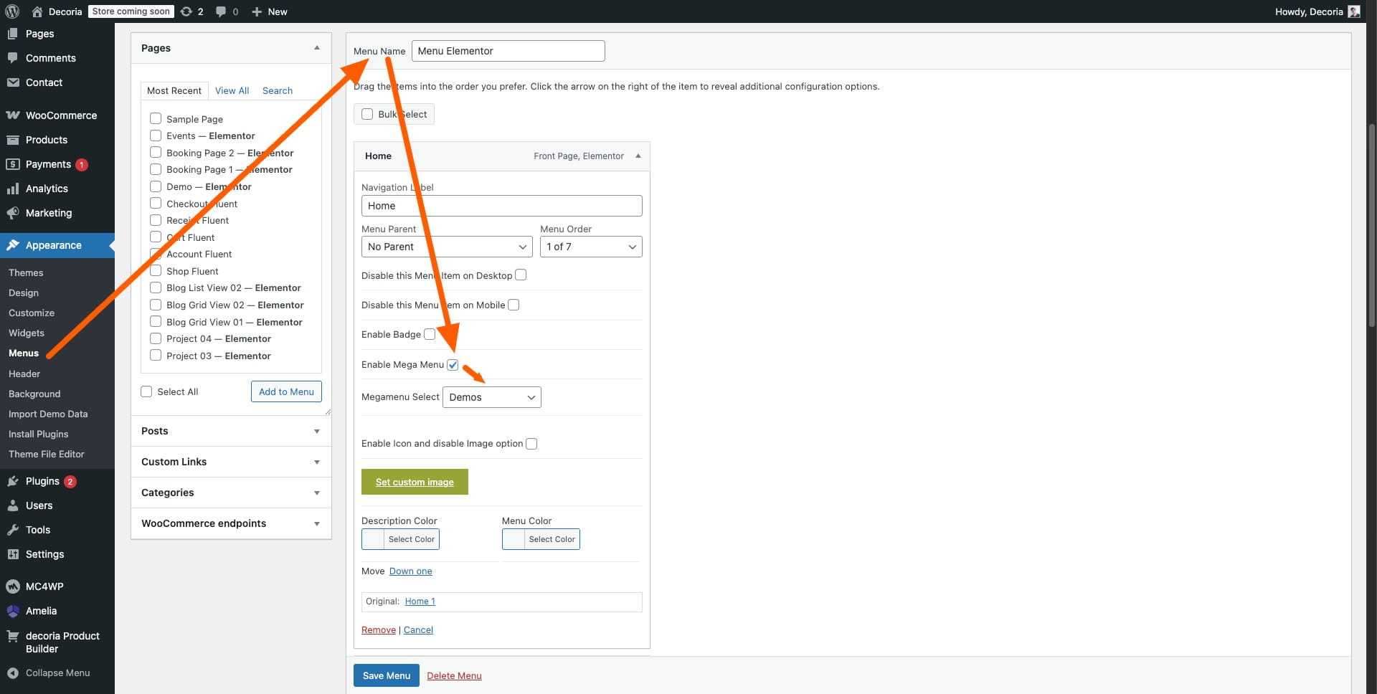Check Disable this Menu Item on Mobile
This screenshot has width=1377, height=694.
click(514, 305)
